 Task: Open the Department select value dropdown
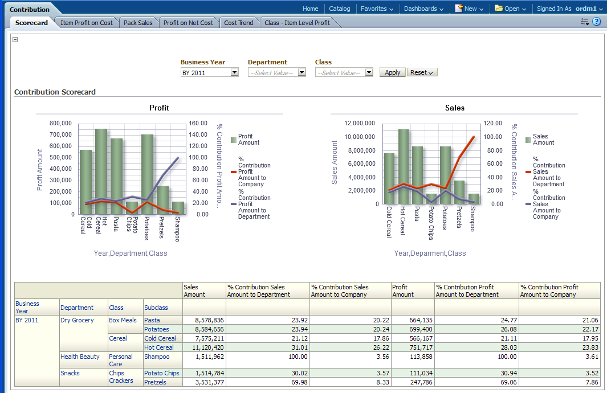pos(302,72)
